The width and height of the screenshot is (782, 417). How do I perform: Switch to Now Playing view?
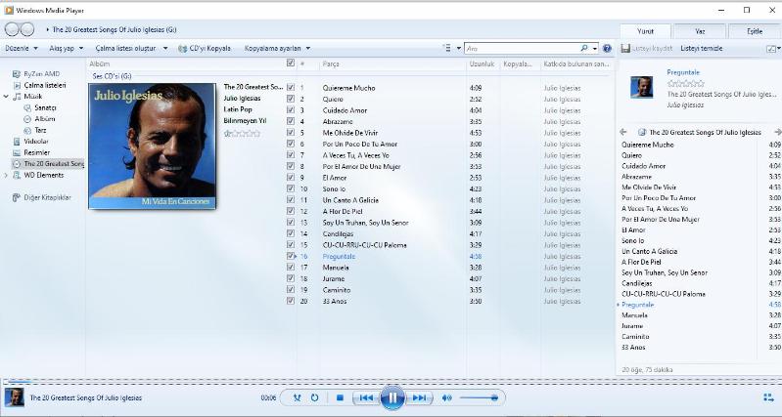(768, 397)
